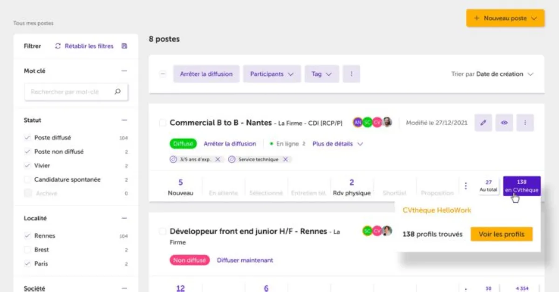Click Diffuser maintenant link
This screenshot has width=559, height=292.
(x=245, y=260)
